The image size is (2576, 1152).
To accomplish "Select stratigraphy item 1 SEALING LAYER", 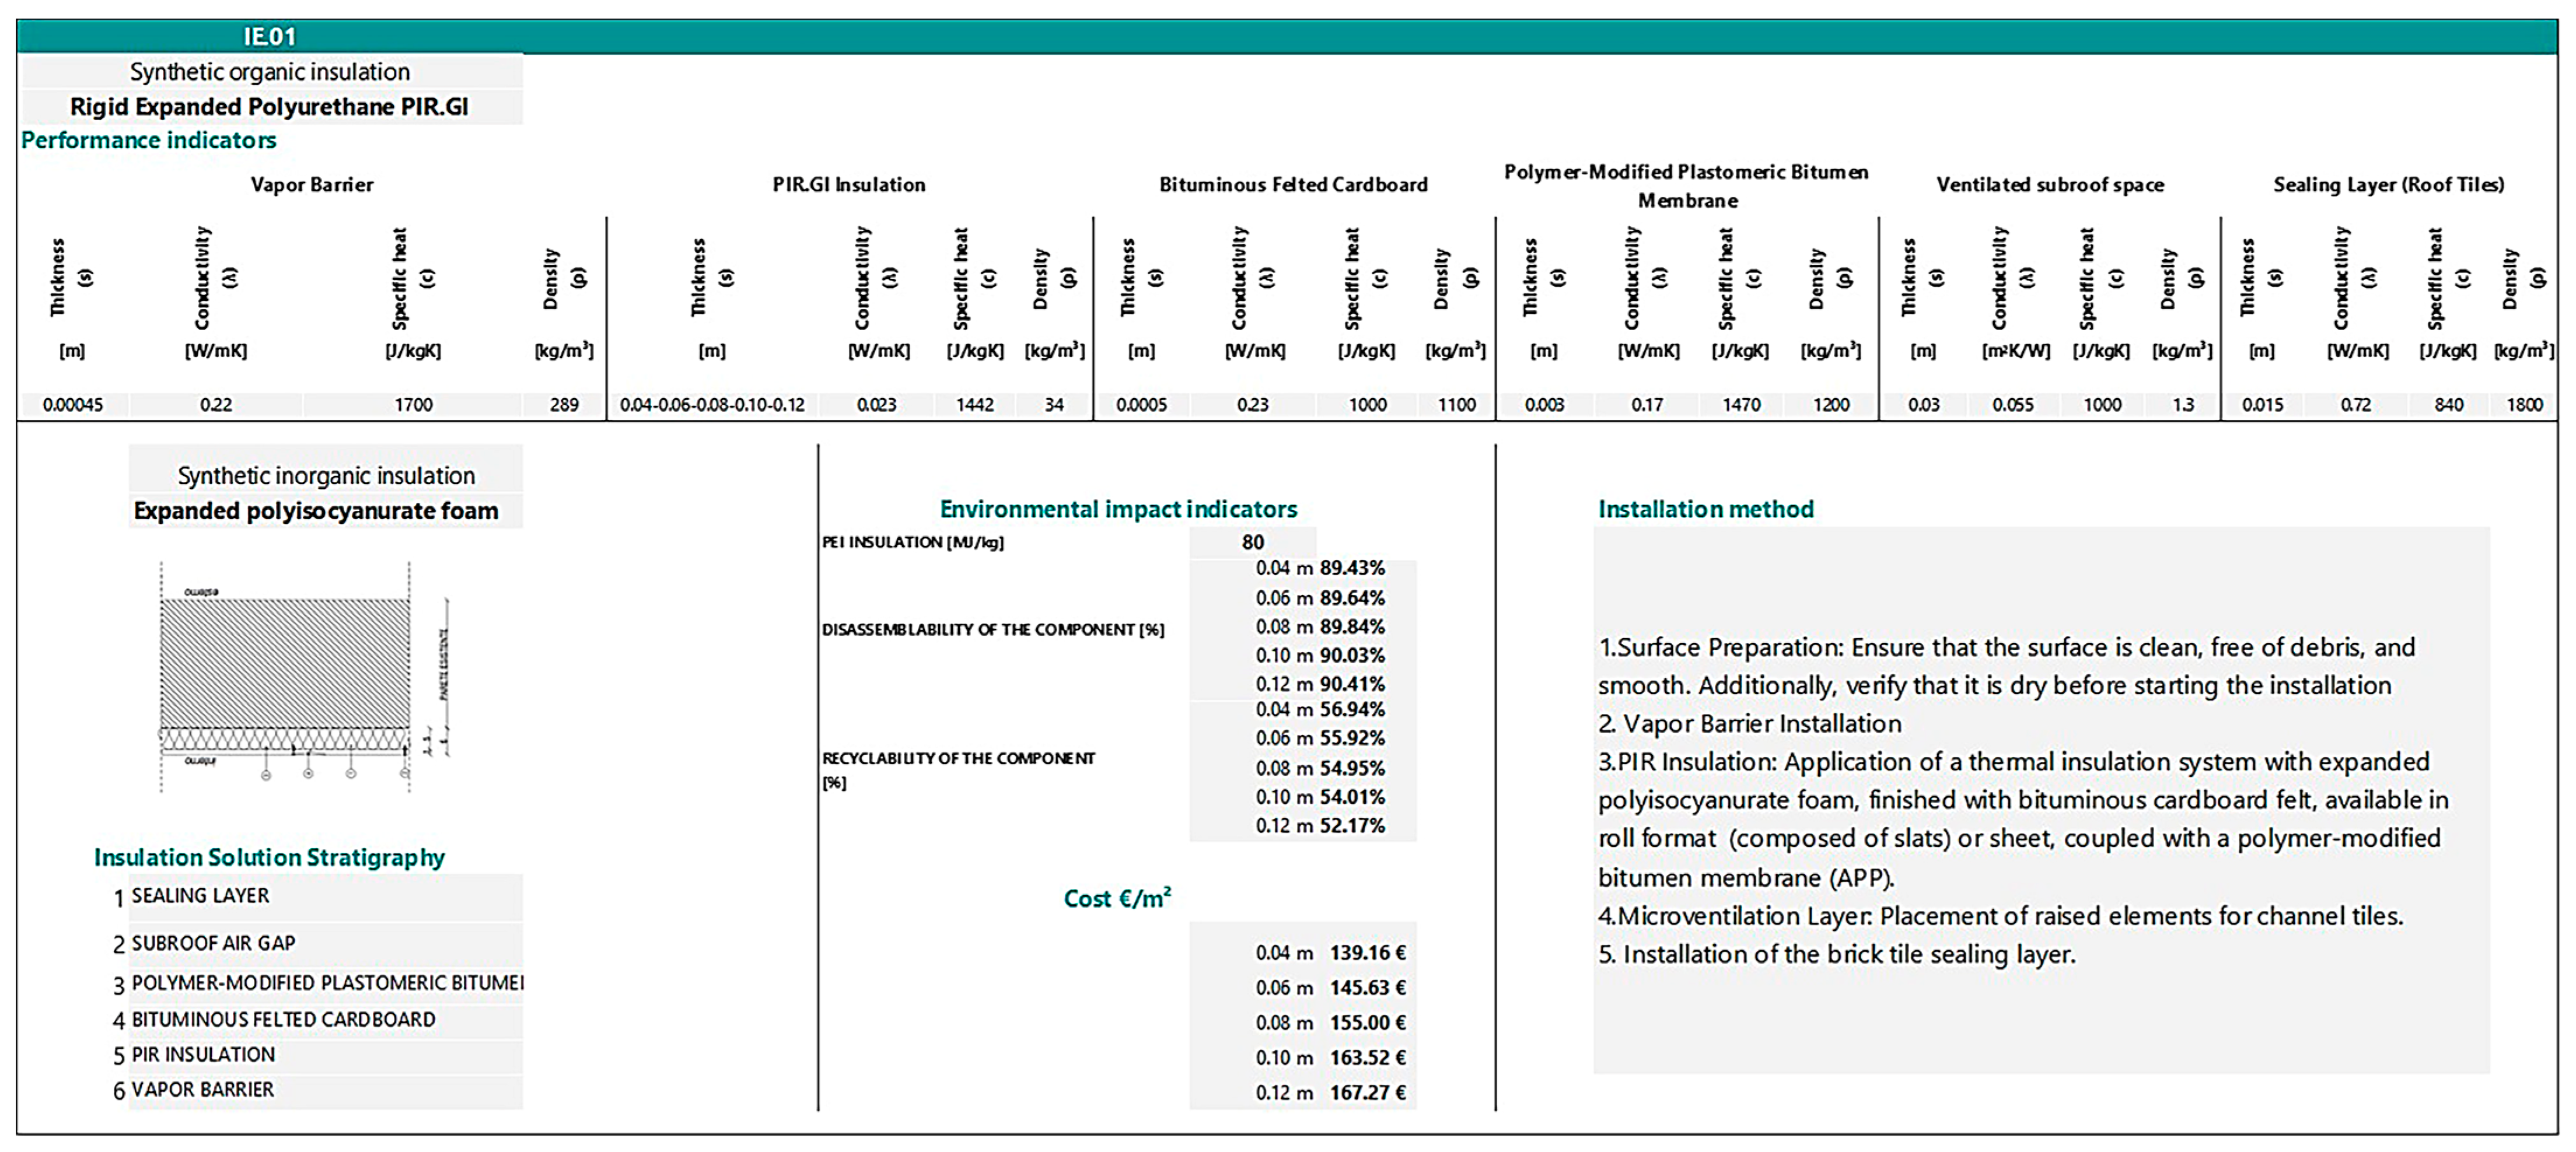I will point(200,896).
